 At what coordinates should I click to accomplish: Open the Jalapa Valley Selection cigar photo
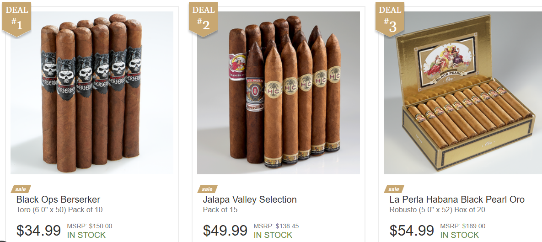279,93
